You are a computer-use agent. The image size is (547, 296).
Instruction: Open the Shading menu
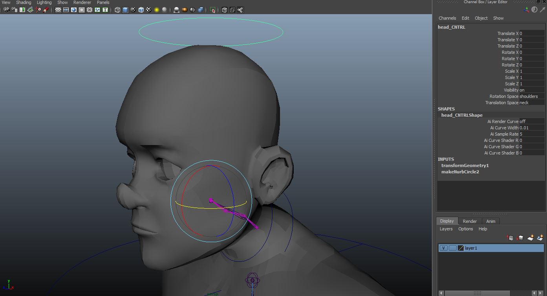click(x=24, y=2)
